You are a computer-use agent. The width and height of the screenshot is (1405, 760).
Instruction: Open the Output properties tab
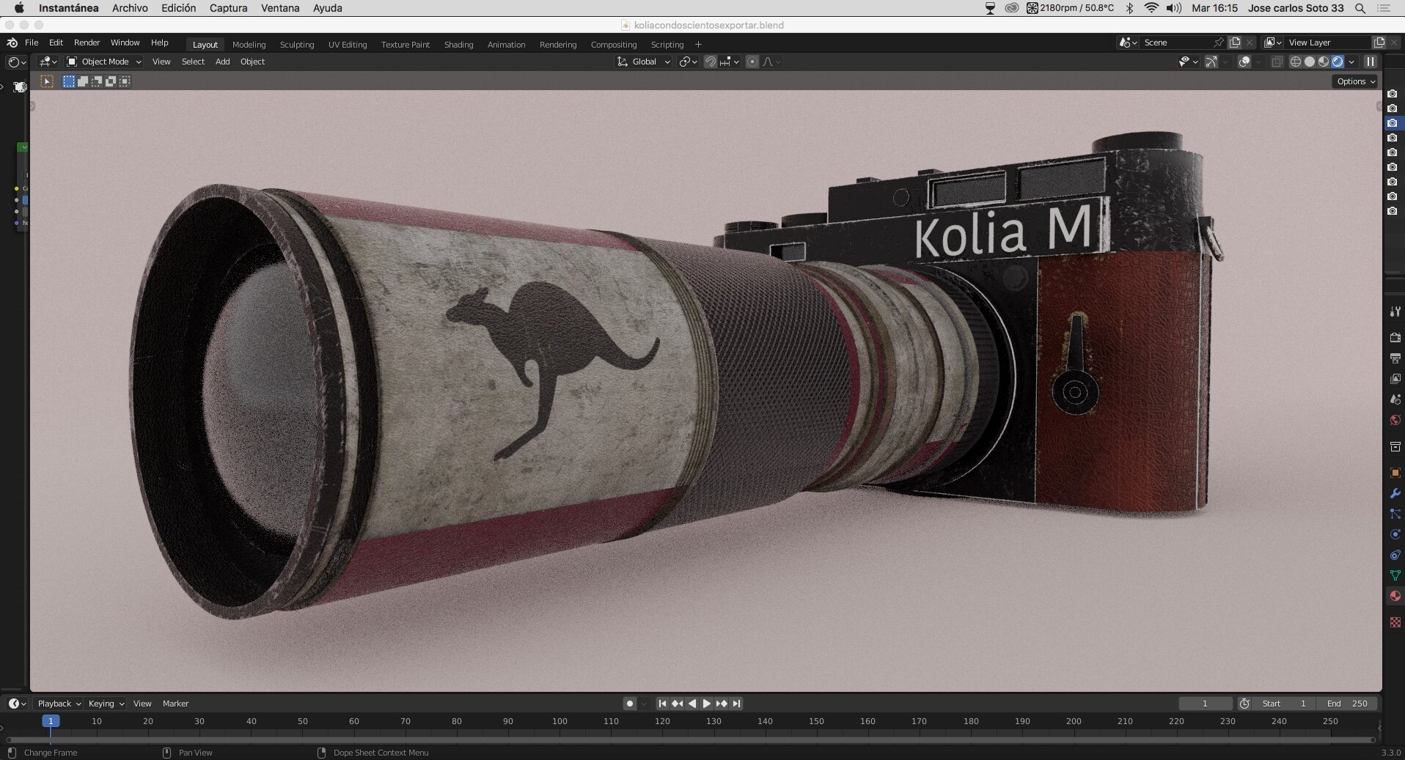tap(1395, 358)
